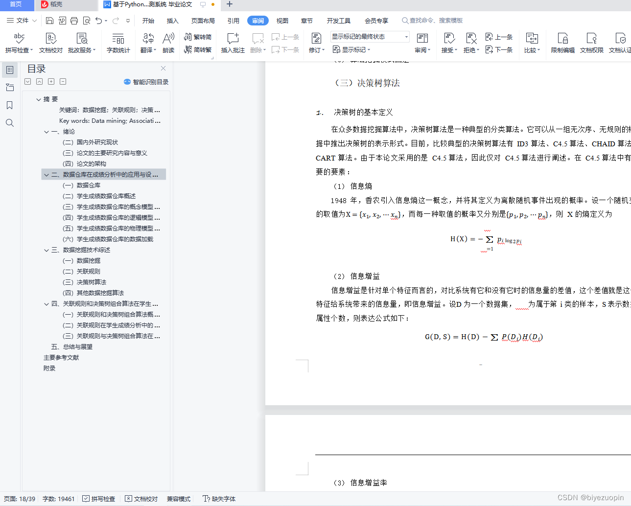Switch to the 开始 ribbon tab
Viewport: 631px width, 506px height.
[x=148, y=21]
